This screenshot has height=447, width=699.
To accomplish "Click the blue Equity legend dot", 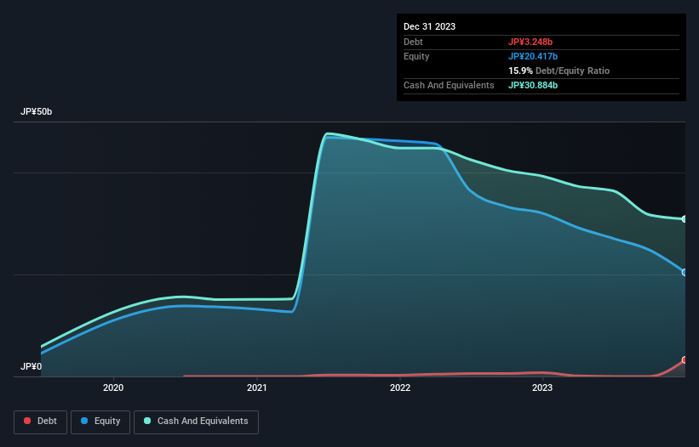I will (83, 421).
